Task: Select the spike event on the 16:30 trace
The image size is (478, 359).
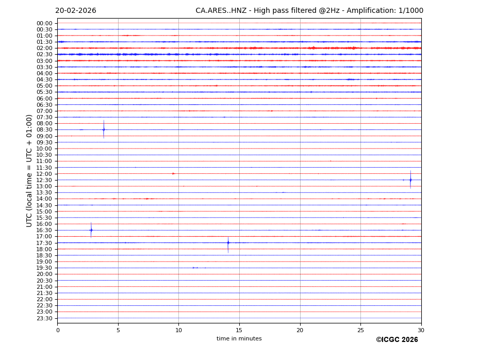Action: (91, 230)
